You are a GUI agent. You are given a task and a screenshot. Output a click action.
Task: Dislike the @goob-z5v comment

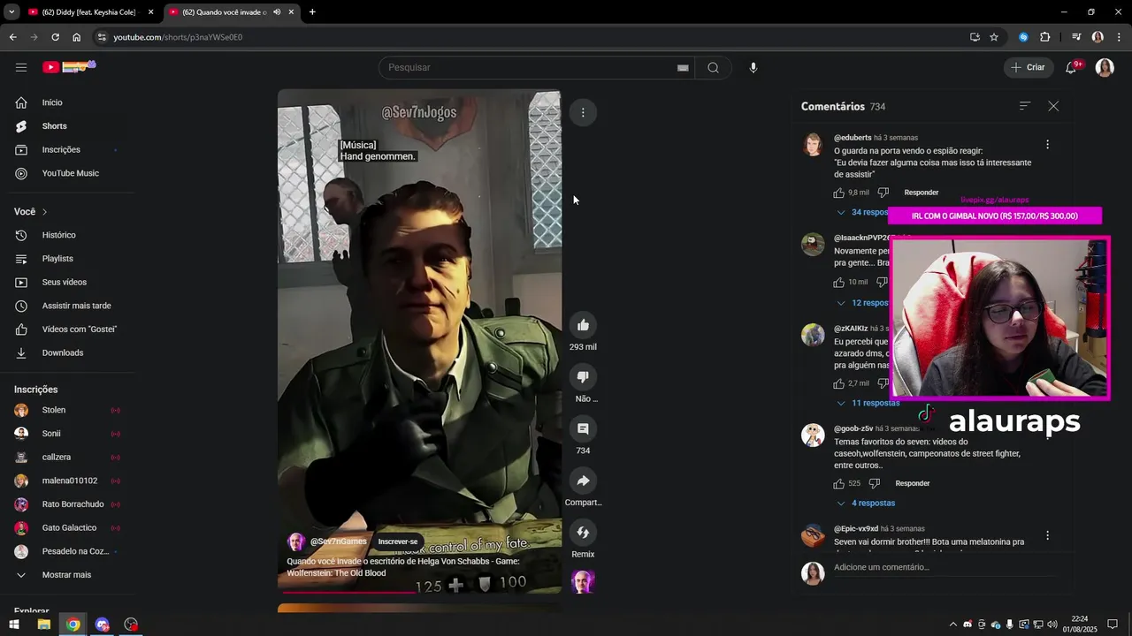[x=874, y=483]
